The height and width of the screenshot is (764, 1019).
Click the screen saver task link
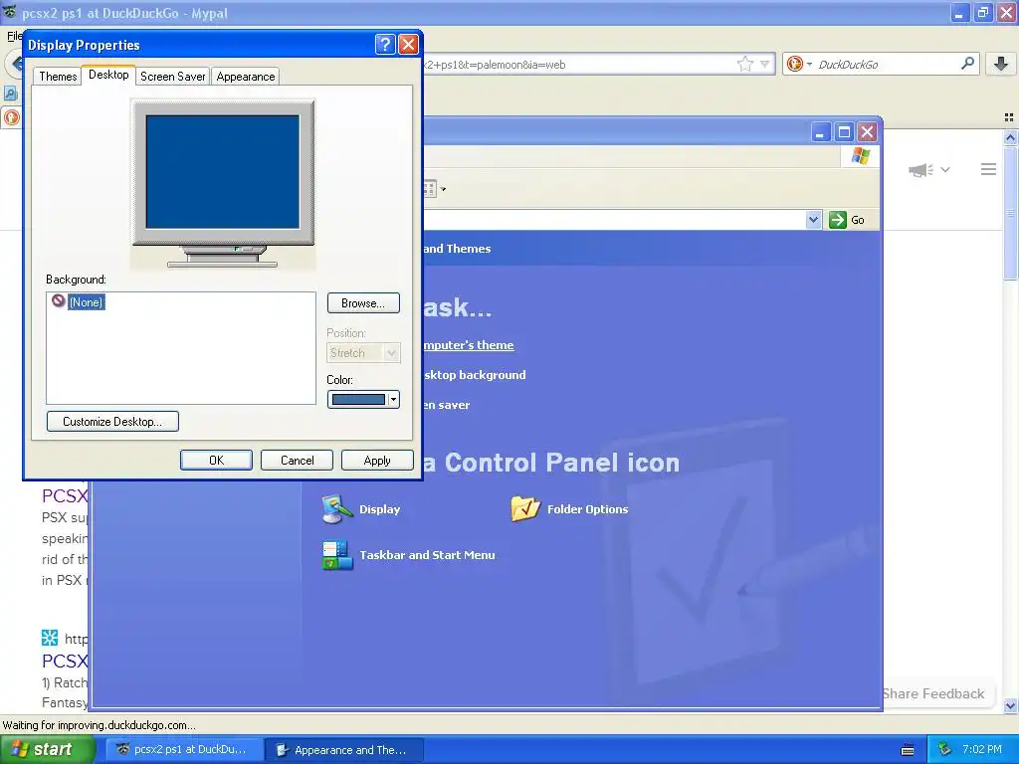point(447,405)
